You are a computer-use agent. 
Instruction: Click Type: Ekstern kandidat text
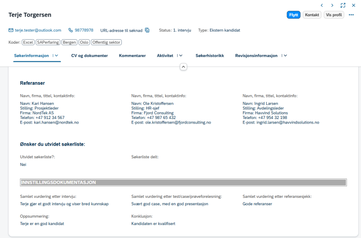(x=219, y=30)
